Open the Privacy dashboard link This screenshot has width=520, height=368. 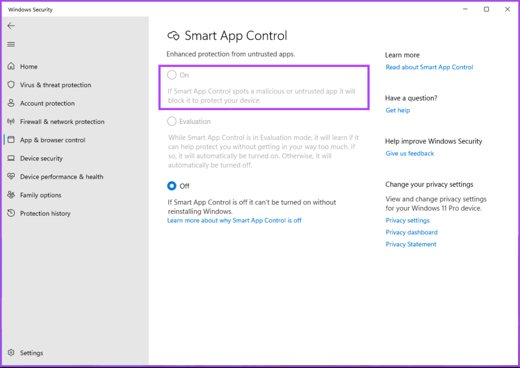(411, 232)
